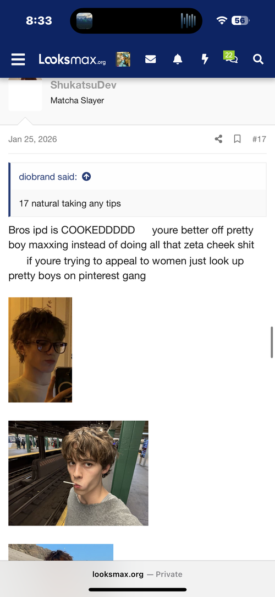This screenshot has height=597, width=275.
Task: Open the Looksmax.org home logo
Action: (x=72, y=59)
